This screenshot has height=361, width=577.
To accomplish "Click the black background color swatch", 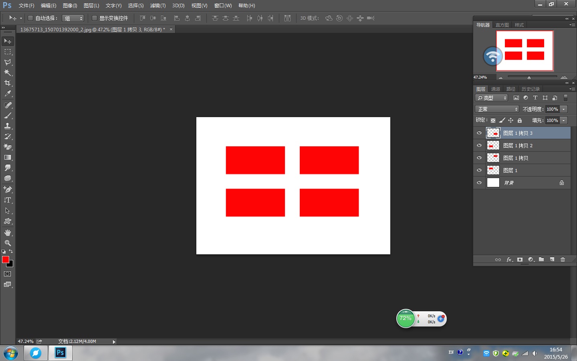I will [x=11, y=264].
